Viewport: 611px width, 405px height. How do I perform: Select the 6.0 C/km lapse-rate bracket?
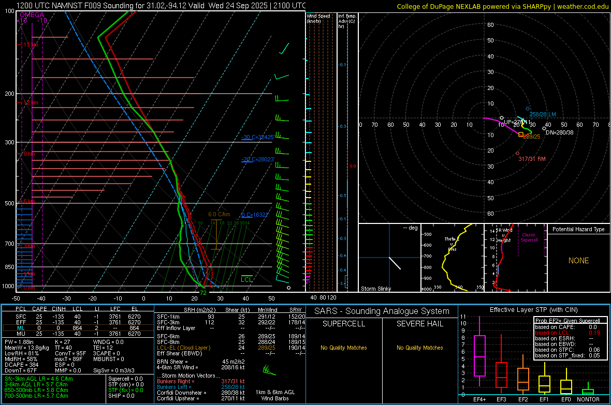216,235
